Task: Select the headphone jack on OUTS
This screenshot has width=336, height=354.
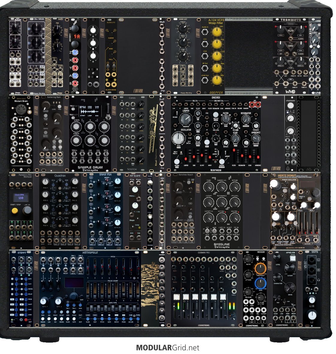Action: [311, 280]
